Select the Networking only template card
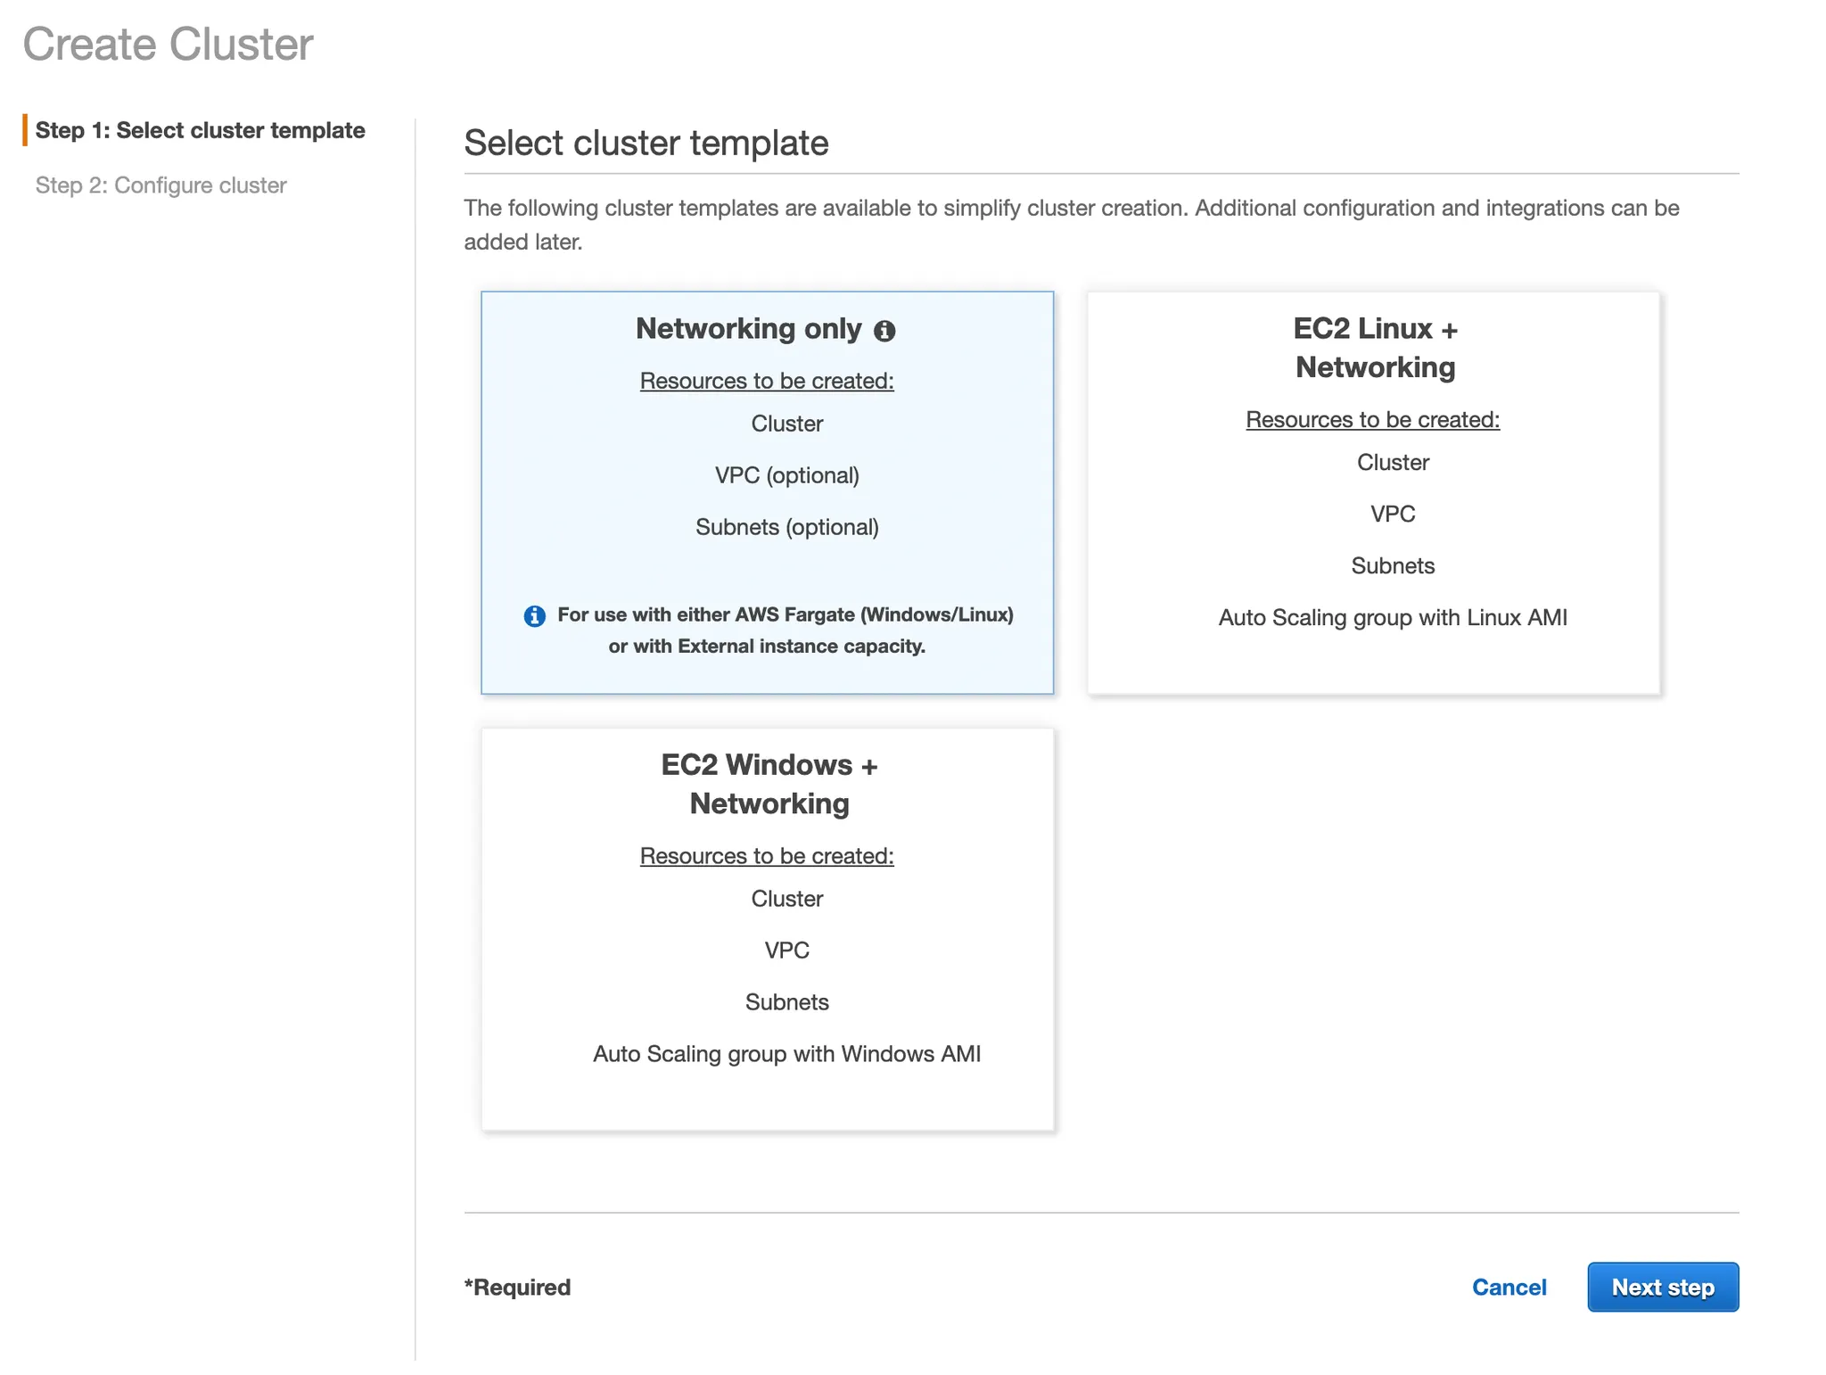This screenshot has width=1826, height=1375. 767,571
